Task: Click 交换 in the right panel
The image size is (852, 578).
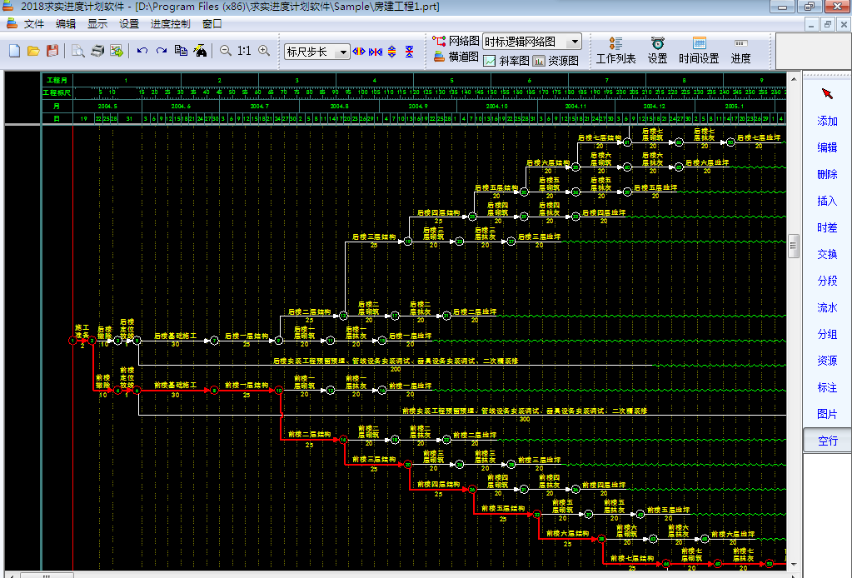Action: coord(827,254)
